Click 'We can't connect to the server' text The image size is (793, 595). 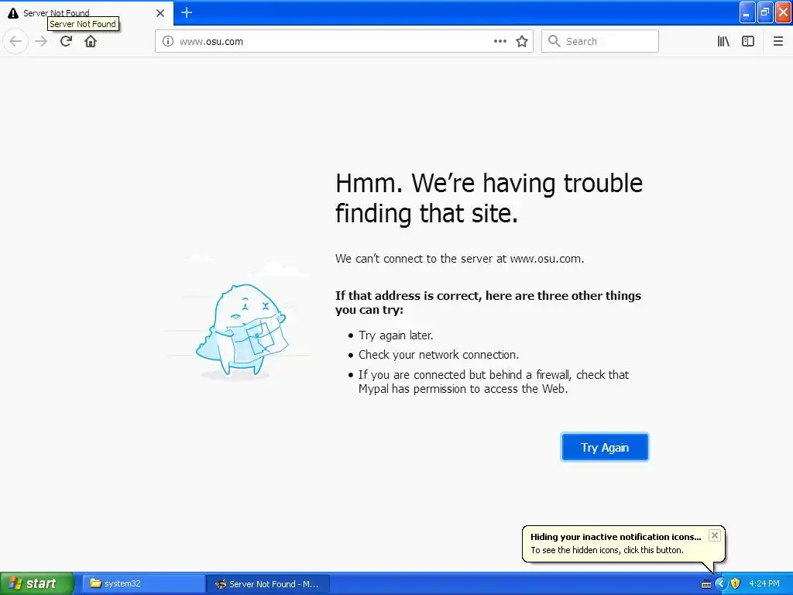tap(459, 259)
